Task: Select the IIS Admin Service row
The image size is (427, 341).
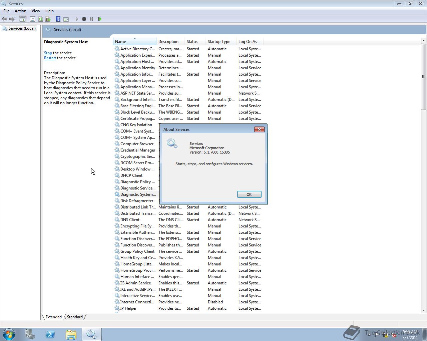Action: click(x=188, y=283)
